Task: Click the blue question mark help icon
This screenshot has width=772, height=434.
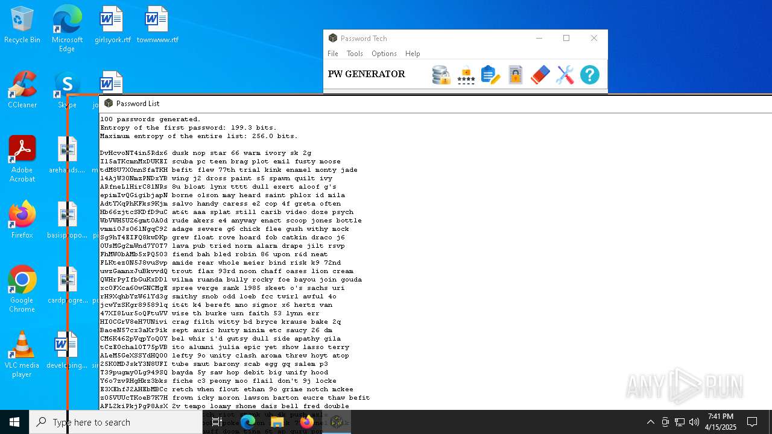Action: tap(590, 75)
